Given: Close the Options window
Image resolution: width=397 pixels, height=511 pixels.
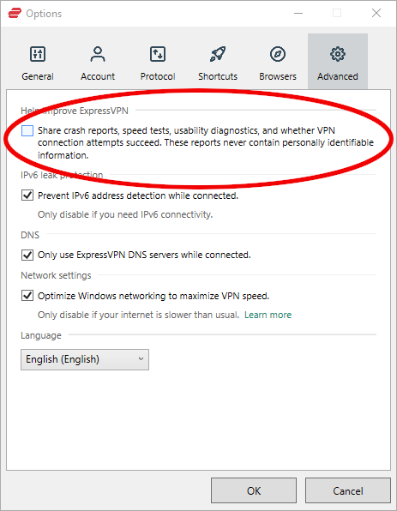Looking at the screenshot, I should click(376, 14).
